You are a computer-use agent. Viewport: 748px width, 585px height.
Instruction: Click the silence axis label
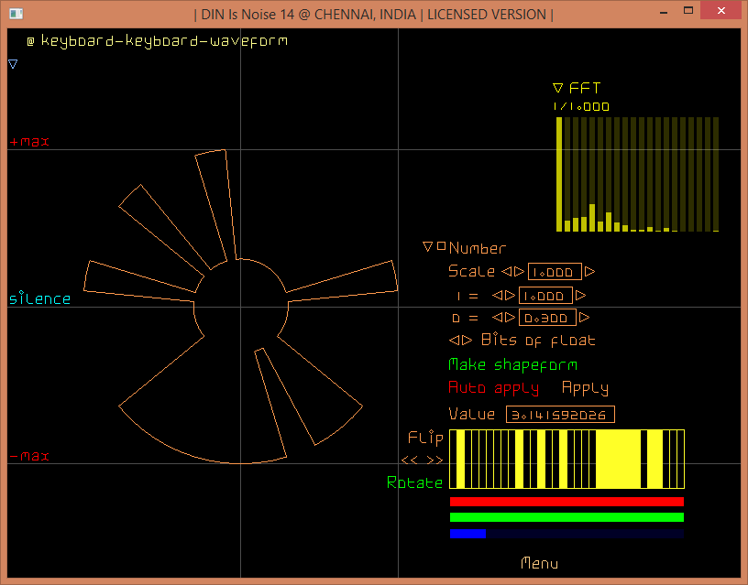(39, 298)
